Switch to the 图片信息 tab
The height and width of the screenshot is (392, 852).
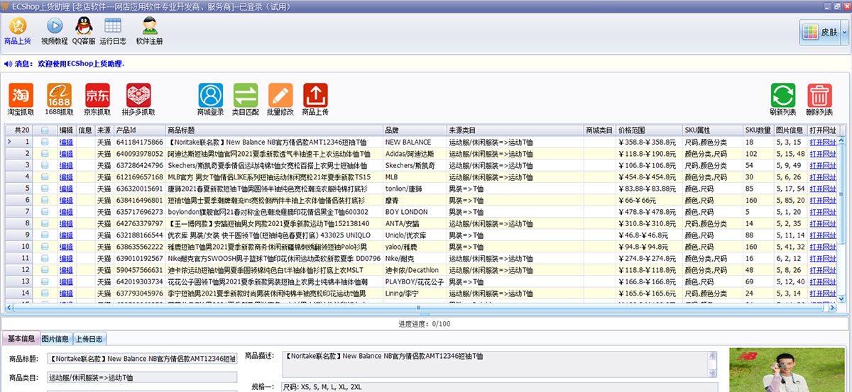point(55,338)
